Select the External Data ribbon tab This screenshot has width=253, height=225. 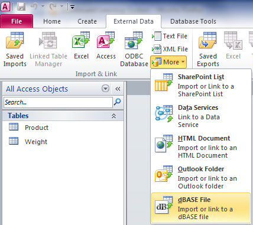[x=134, y=21]
